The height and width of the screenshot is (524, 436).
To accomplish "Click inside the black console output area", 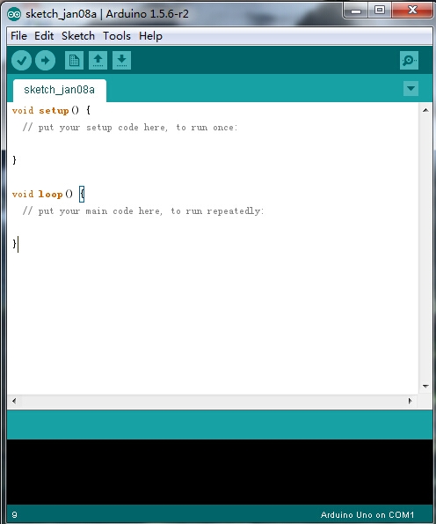I will (x=220, y=472).
